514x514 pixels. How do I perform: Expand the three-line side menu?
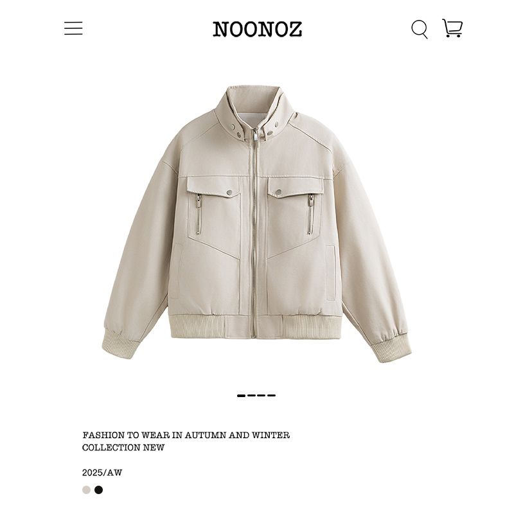point(73,28)
